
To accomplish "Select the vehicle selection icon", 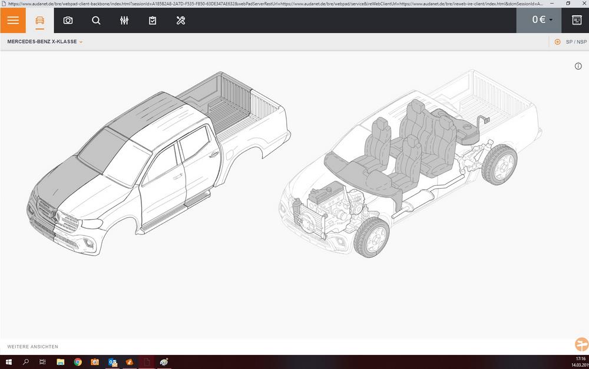I will pyautogui.click(x=39, y=20).
